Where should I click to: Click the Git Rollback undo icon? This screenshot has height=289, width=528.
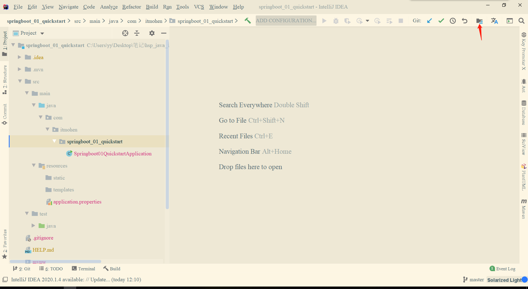tap(464, 21)
